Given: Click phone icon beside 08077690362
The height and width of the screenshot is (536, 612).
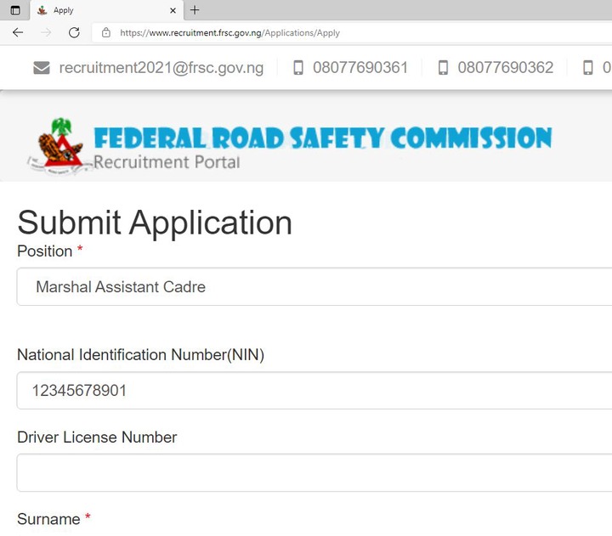Looking at the screenshot, I should [443, 67].
